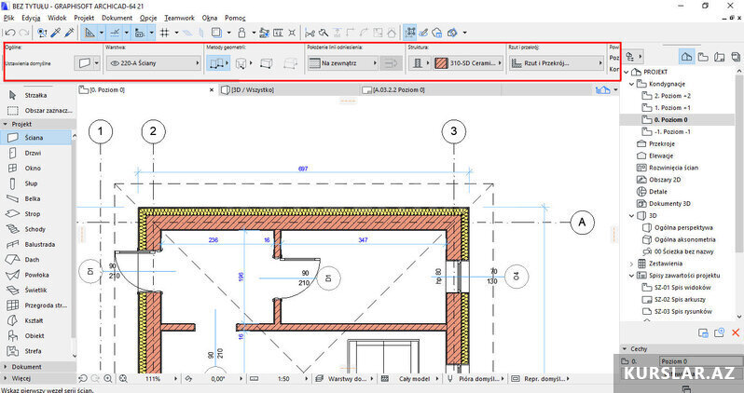Open the Ogólna perspektywa view
The width and height of the screenshot is (744, 393).
[682, 227]
